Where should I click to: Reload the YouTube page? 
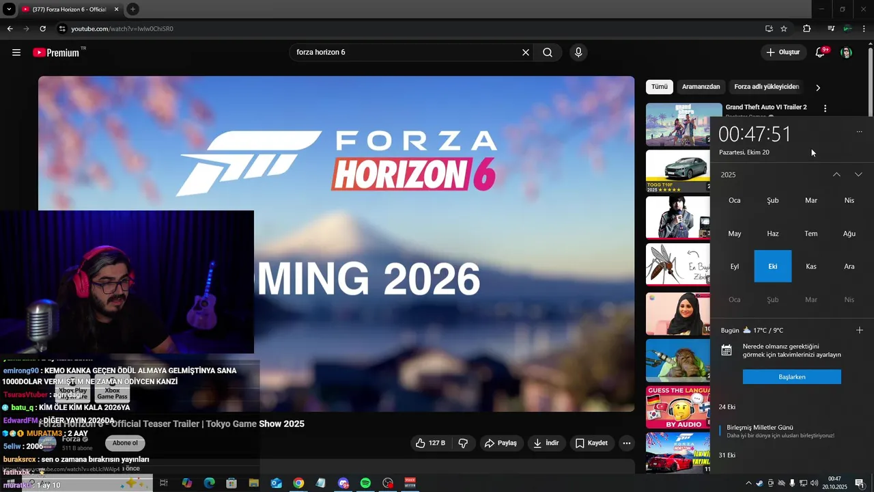tap(42, 29)
